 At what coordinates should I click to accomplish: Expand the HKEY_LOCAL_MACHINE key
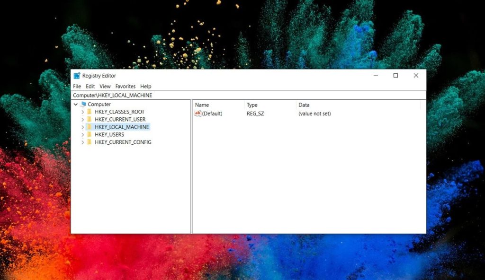tap(82, 127)
